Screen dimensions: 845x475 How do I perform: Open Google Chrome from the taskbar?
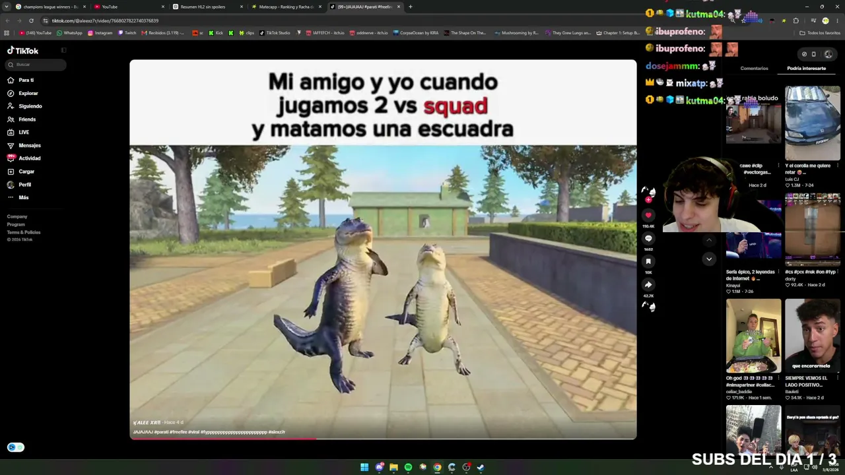pos(437,467)
